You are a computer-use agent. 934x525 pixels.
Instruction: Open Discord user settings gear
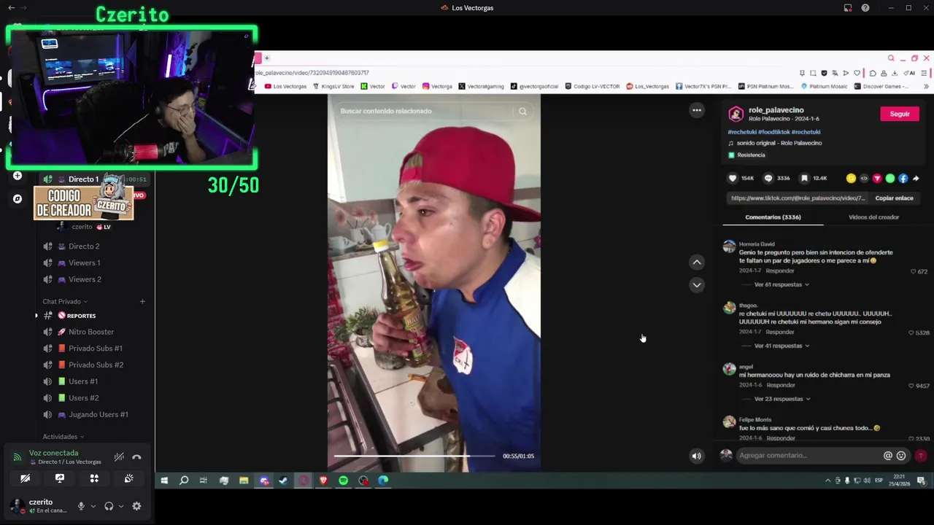click(136, 506)
